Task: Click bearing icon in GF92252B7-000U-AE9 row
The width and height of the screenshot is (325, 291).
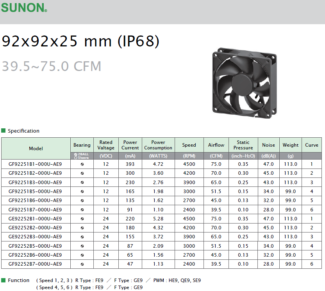Action: click(x=82, y=264)
